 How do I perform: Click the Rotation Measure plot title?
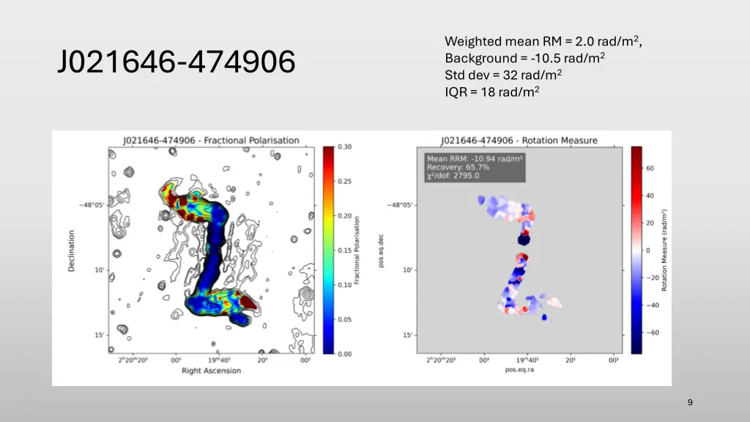519,140
